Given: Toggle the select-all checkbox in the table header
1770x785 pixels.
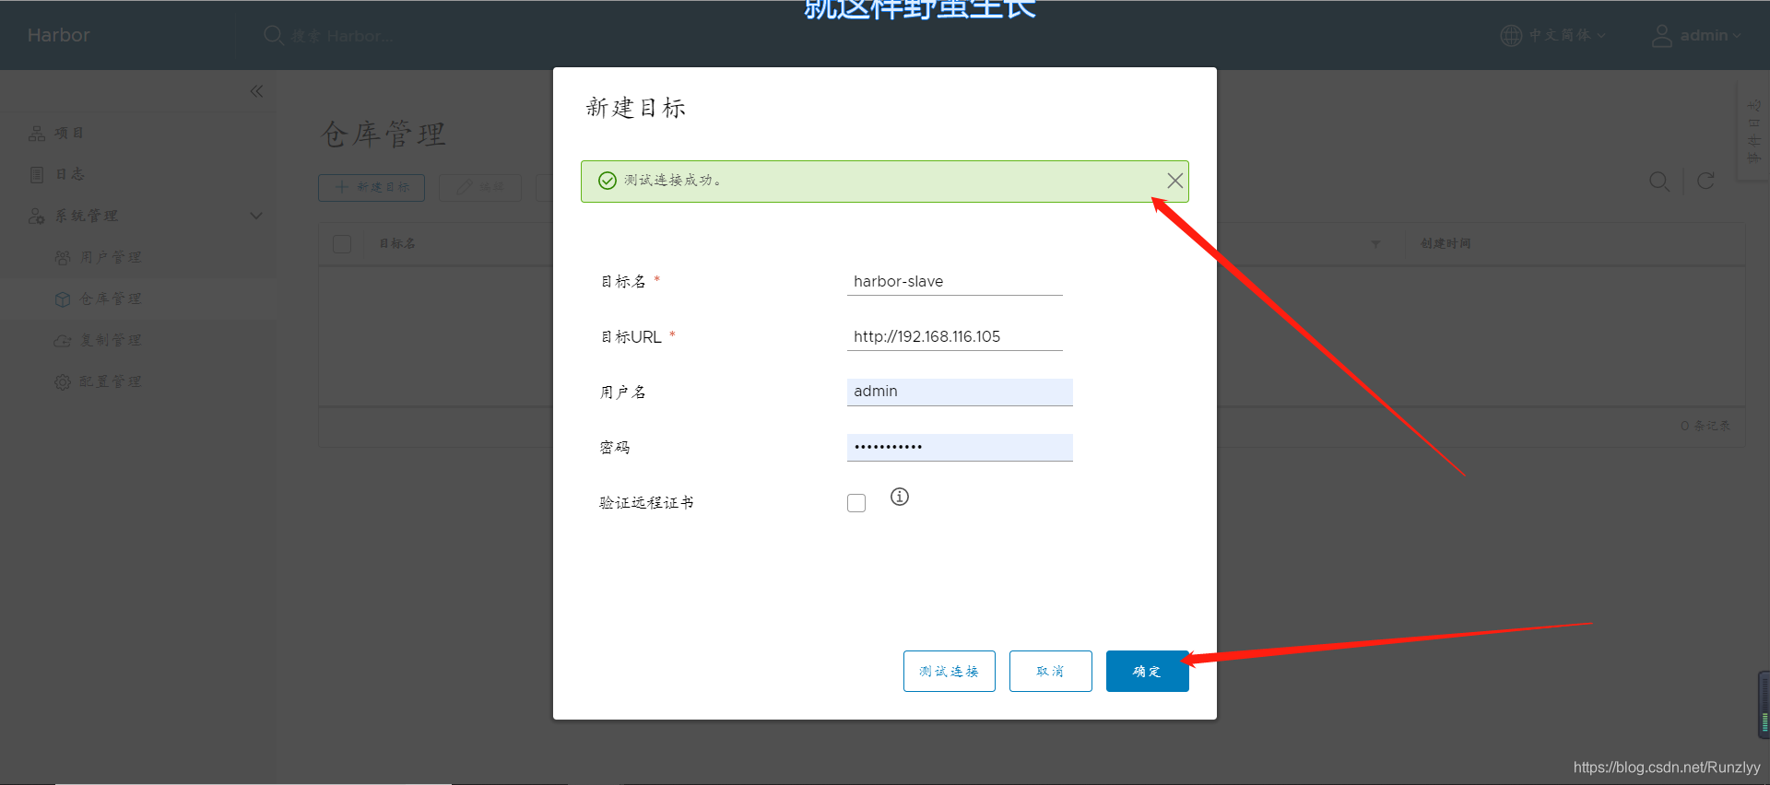Looking at the screenshot, I should (342, 244).
